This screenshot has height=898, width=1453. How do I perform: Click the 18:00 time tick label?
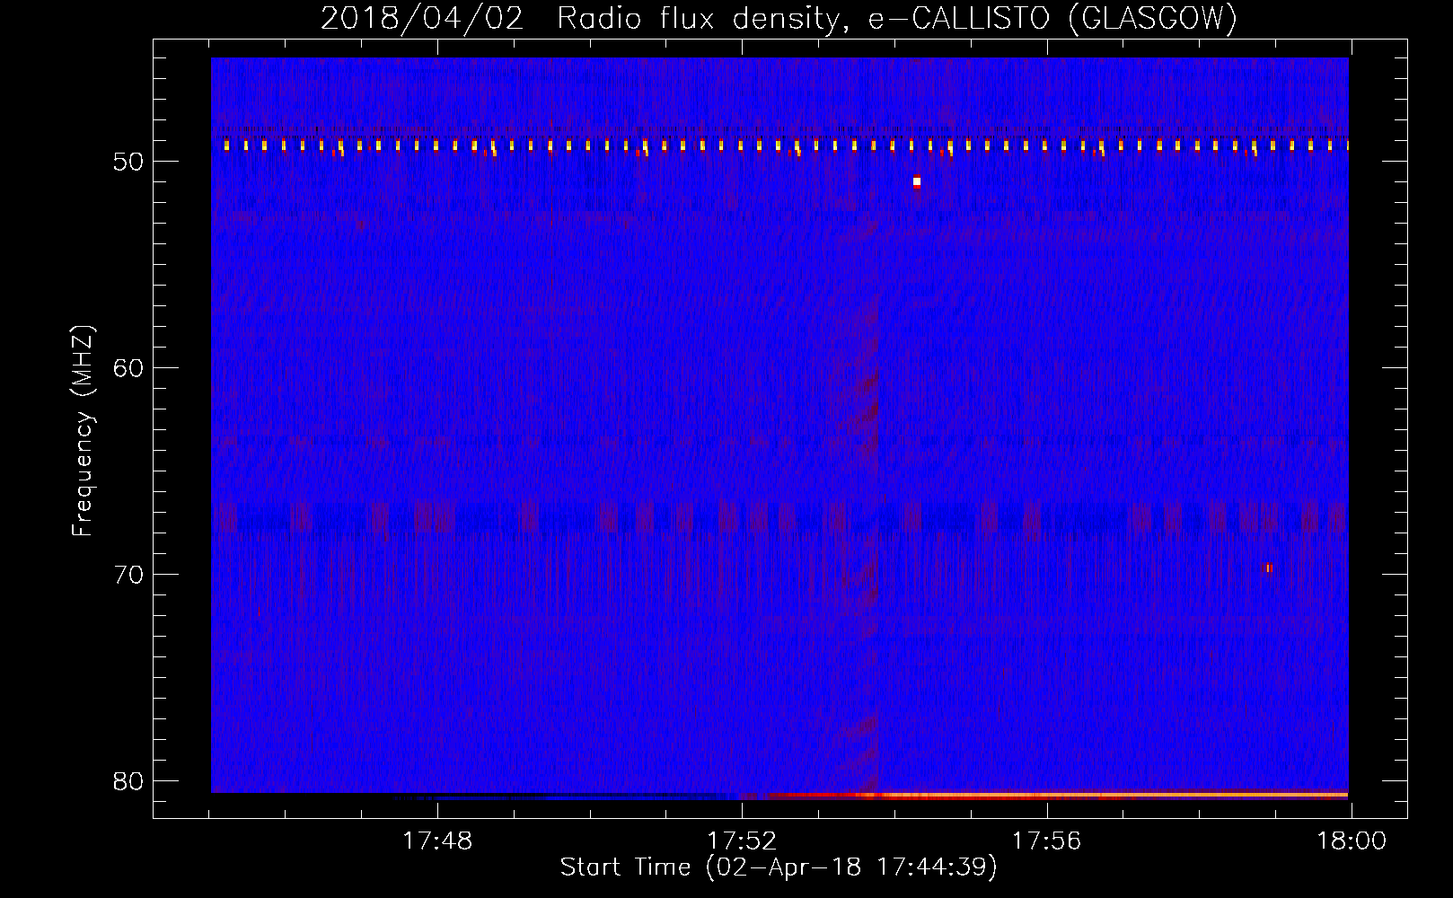pyautogui.click(x=1351, y=841)
